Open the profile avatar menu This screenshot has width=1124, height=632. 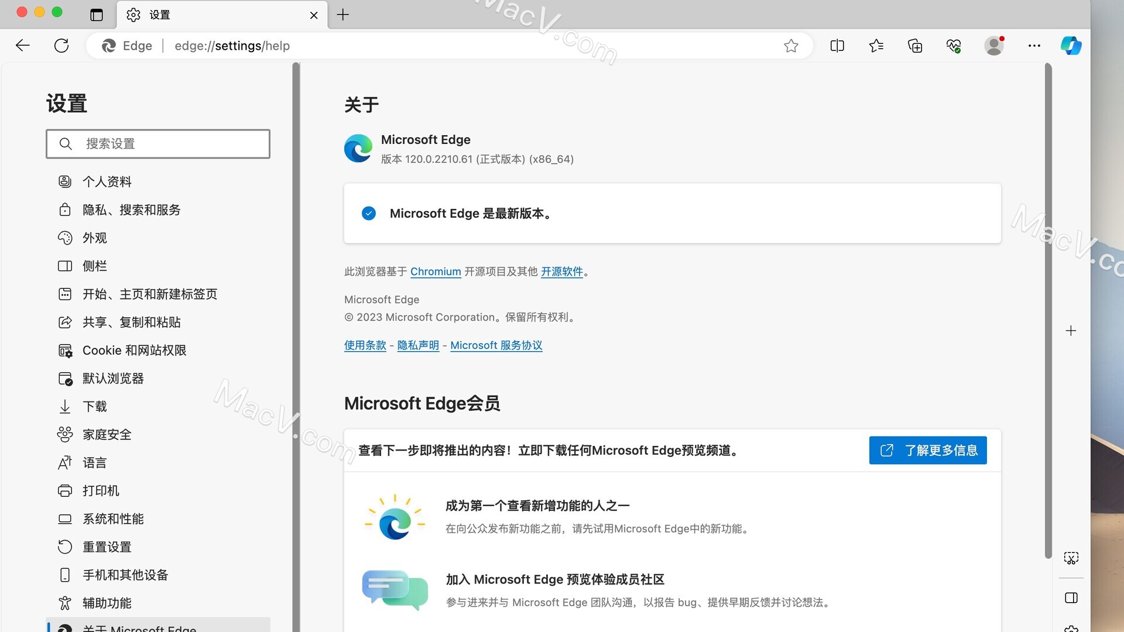993,46
